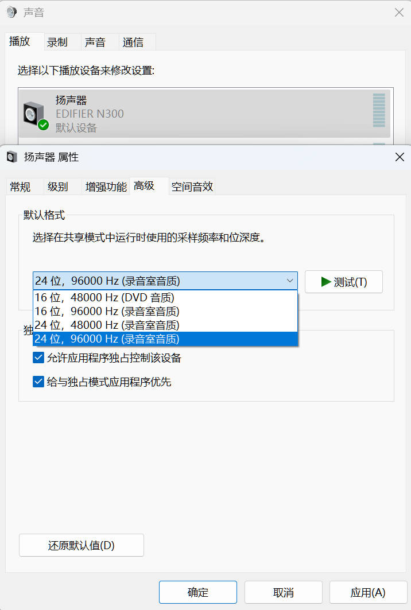Click the 取消 button

284,592
